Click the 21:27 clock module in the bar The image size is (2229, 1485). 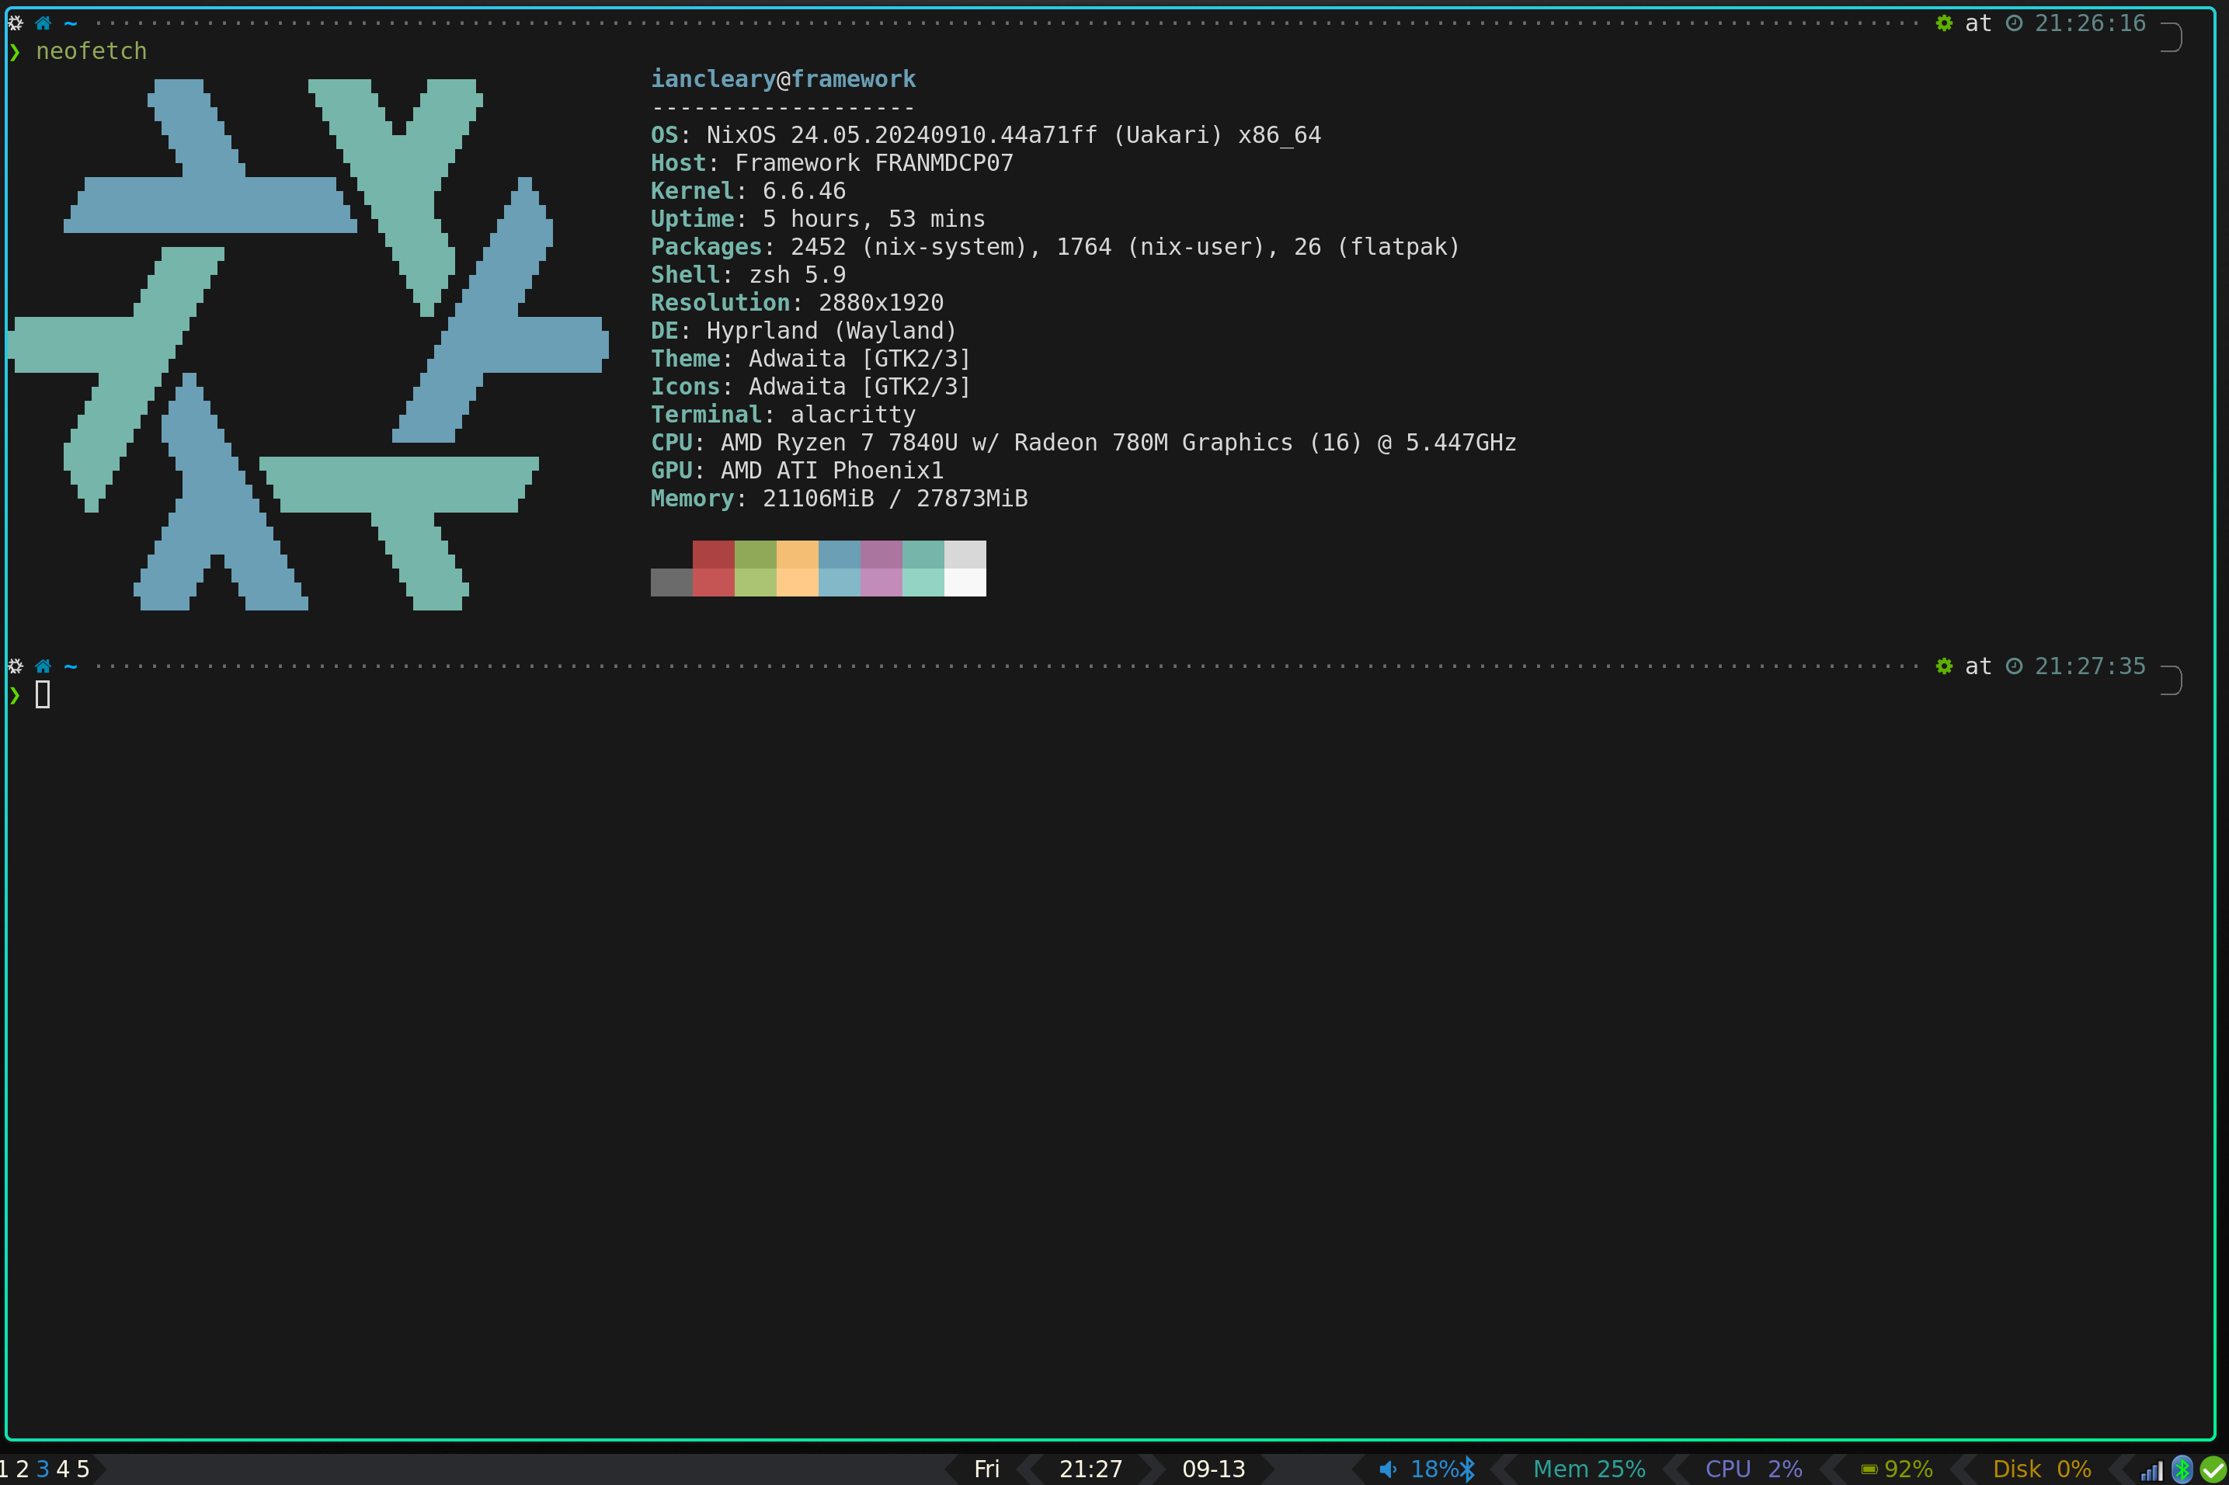1091,1469
